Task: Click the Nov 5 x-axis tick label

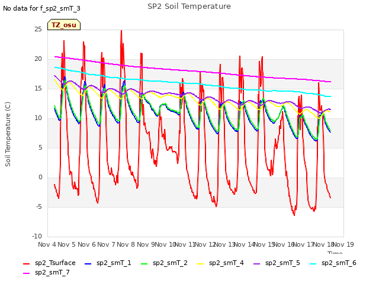Action: [67, 244]
